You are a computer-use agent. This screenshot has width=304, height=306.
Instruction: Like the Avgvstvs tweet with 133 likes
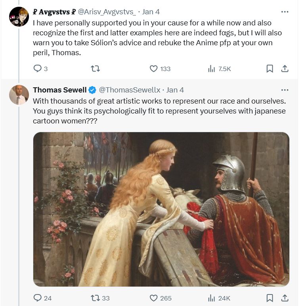(x=153, y=69)
